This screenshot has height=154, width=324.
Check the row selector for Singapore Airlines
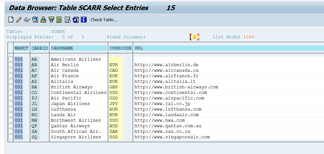point(10,137)
